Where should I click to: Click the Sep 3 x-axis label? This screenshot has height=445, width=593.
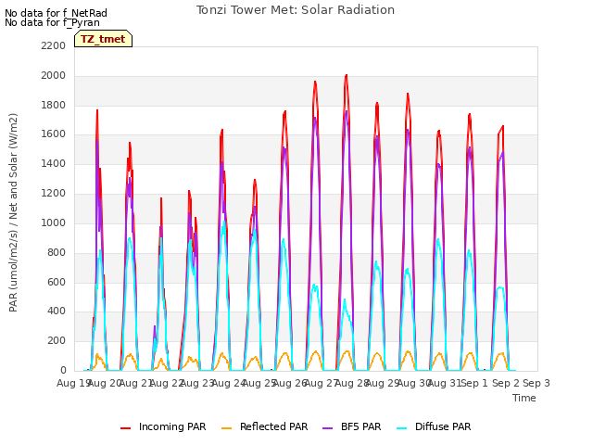[536, 383]
